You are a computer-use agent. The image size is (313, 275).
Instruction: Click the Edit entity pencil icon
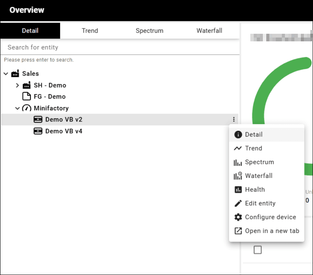[x=238, y=203]
